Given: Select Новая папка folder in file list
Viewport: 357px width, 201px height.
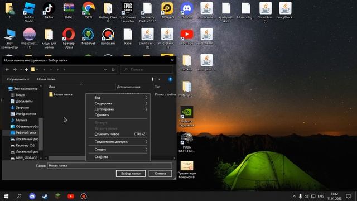Looking at the screenshot, I should click(61, 94).
